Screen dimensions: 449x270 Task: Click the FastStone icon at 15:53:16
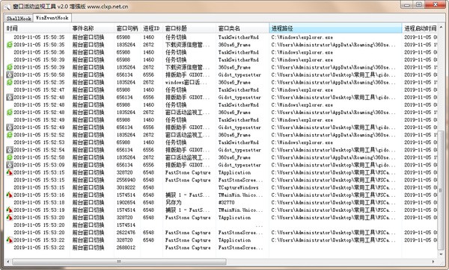tap(10, 195)
